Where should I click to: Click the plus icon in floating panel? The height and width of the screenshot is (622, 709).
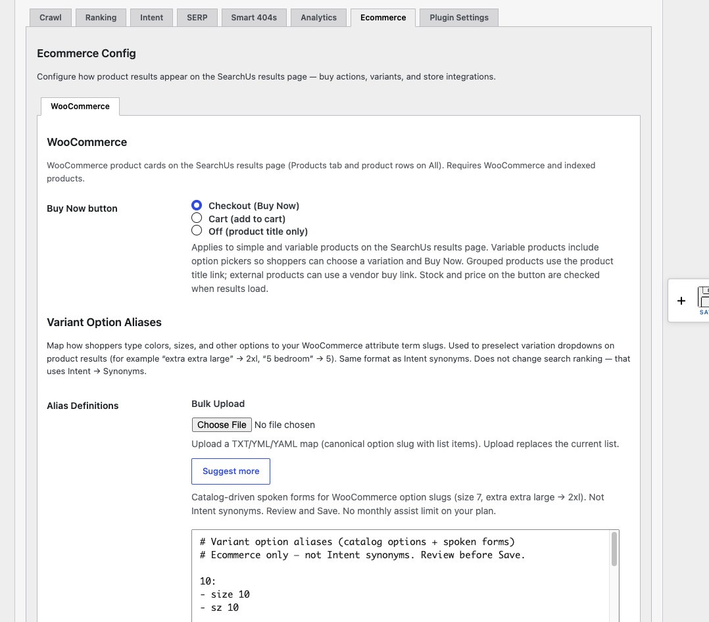pos(681,300)
